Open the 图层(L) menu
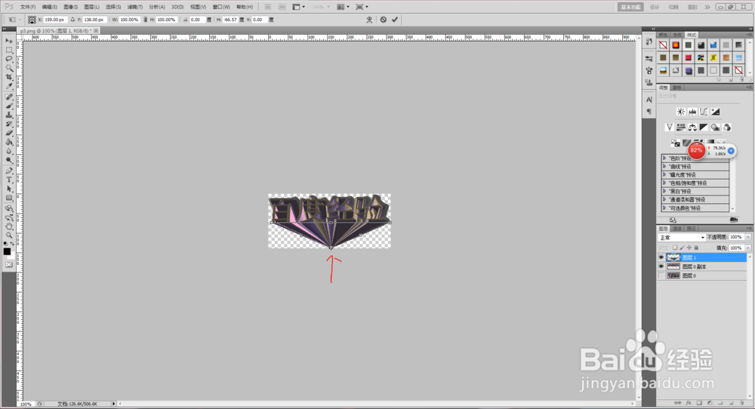755x409 pixels. [x=91, y=7]
